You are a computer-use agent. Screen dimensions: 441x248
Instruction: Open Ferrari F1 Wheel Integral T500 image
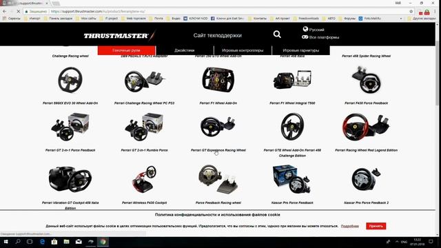pyautogui.click(x=292, y=79)
